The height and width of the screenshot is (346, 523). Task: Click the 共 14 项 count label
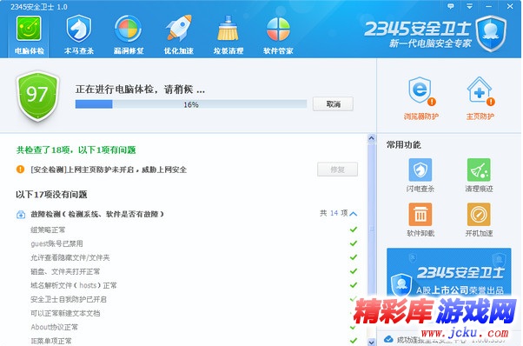(334, 213)
